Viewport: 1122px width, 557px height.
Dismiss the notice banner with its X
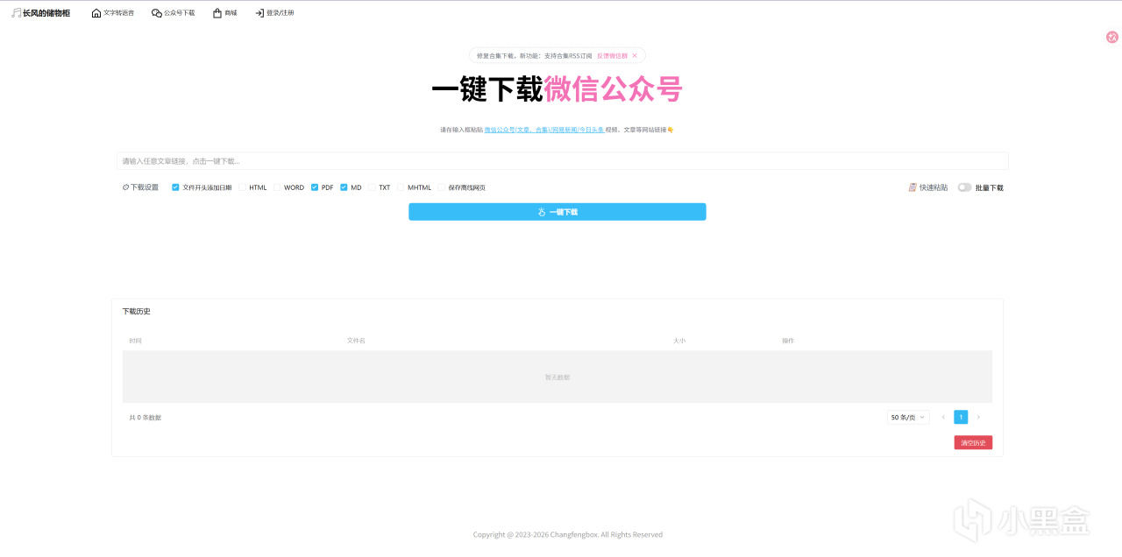(x=635, y=55)
